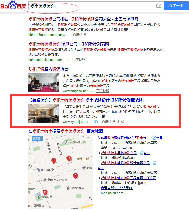Click the Baidu logo
This screenshot has height=211, width=189.
[x=13, y=5]
